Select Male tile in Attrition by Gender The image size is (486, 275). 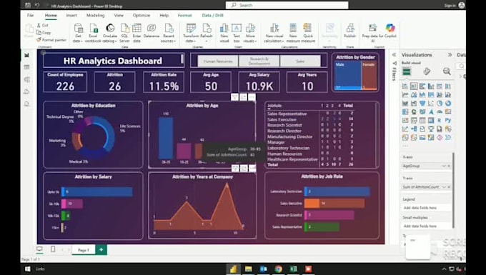point(348,76)
